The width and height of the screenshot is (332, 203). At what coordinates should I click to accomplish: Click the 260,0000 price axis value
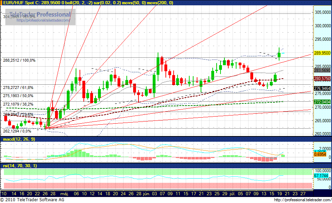coord(323,134)
